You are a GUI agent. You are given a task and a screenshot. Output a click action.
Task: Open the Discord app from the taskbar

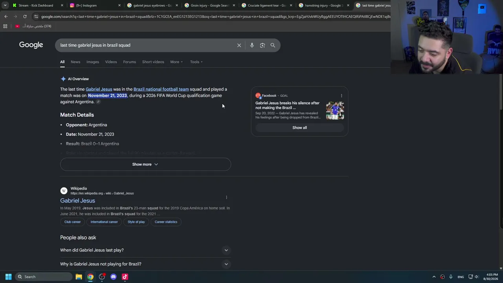114,277
